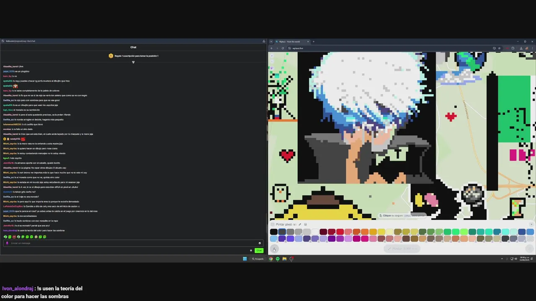
Task: Close the Wplace browser tab
Action: [x=308, y=41]
